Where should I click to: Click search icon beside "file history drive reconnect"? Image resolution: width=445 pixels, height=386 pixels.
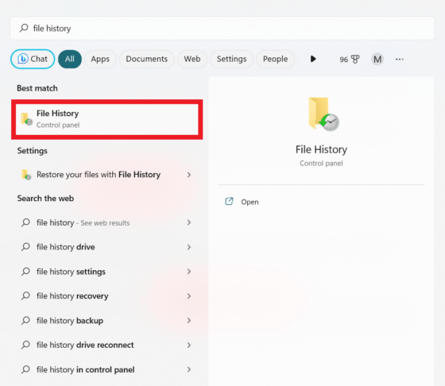click(25, 345)
